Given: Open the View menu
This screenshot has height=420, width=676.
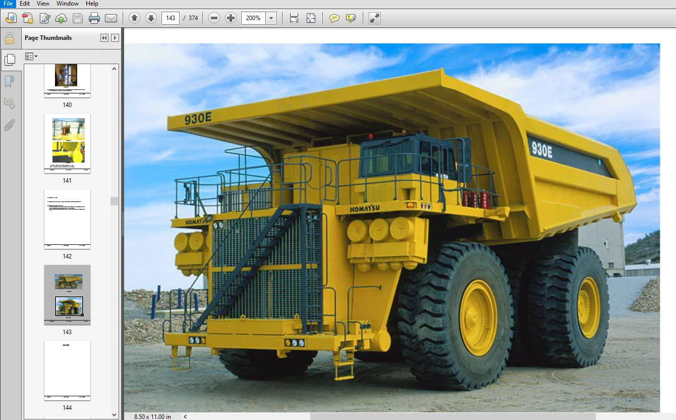Looking at the screenshot, I should [43, 4].
